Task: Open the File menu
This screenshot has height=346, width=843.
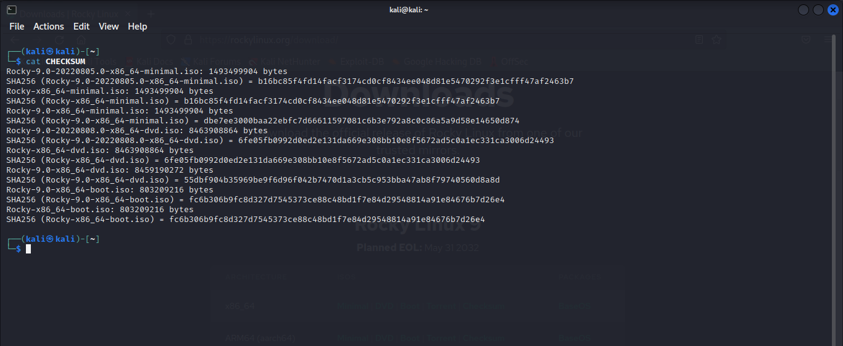Action: click(x=17, y=27)
